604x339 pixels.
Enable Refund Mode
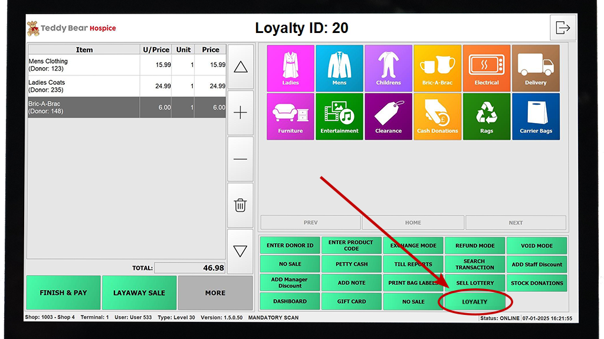tap(475, 245)
